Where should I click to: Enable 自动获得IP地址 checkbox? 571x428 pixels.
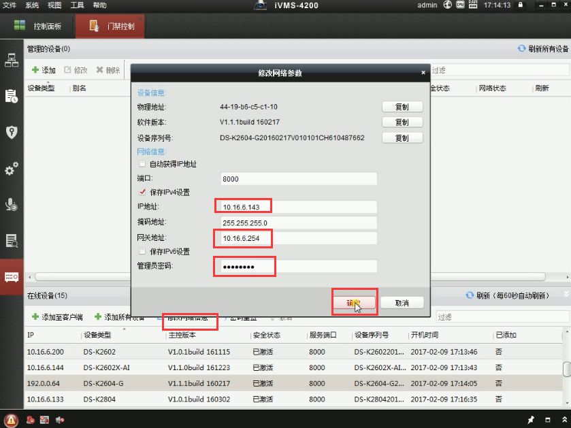coord(142,165)
